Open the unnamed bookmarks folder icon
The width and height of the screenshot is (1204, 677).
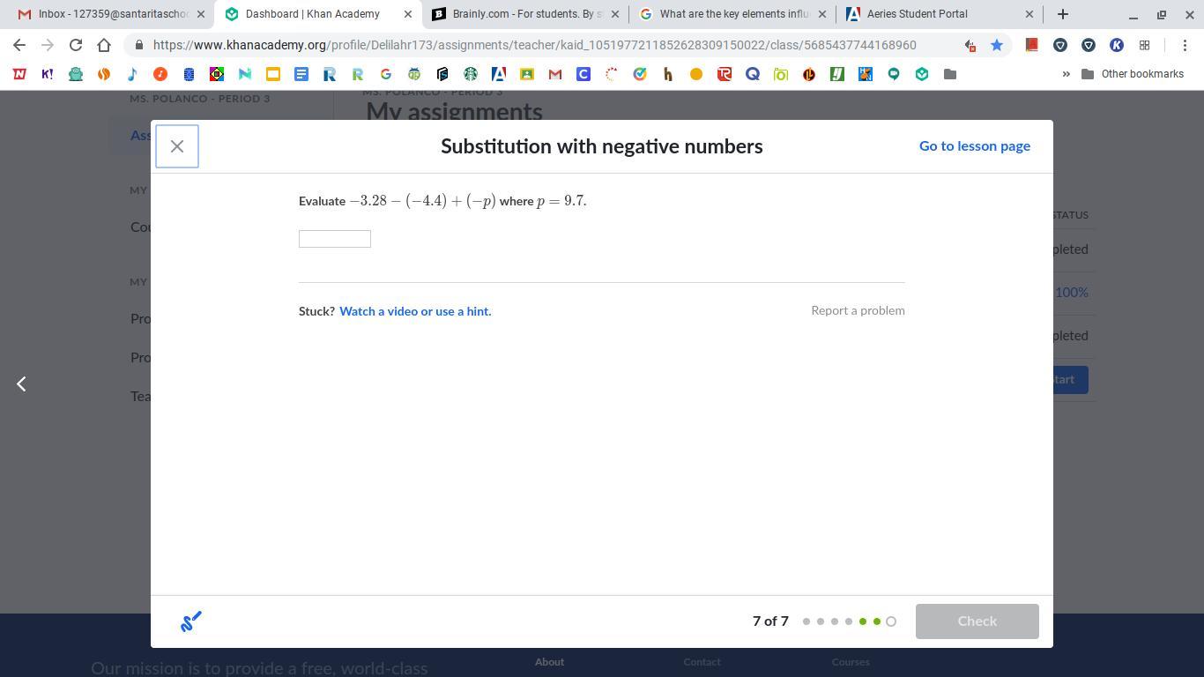(x=950, y=74)
